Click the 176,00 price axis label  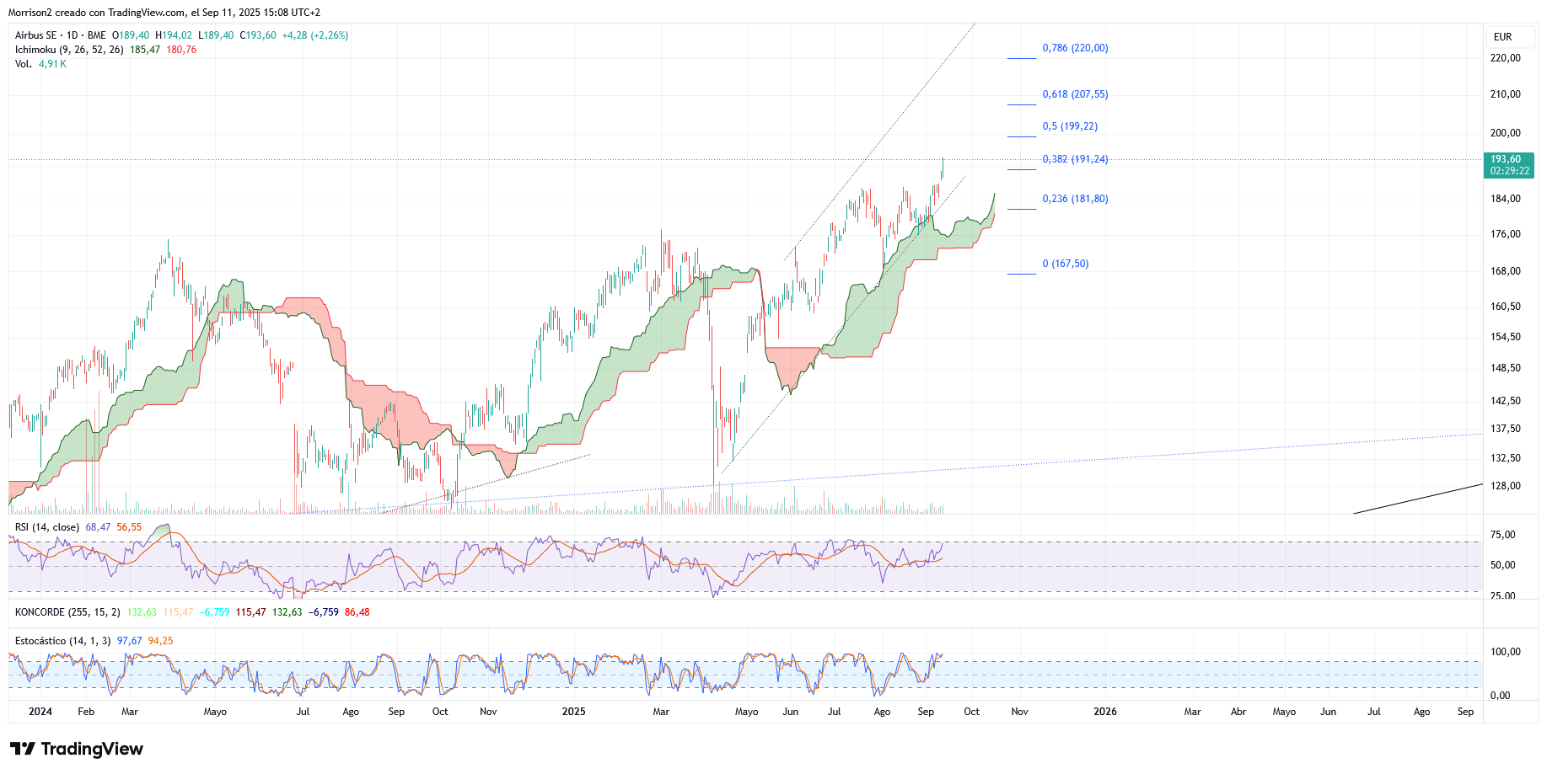1506,234
